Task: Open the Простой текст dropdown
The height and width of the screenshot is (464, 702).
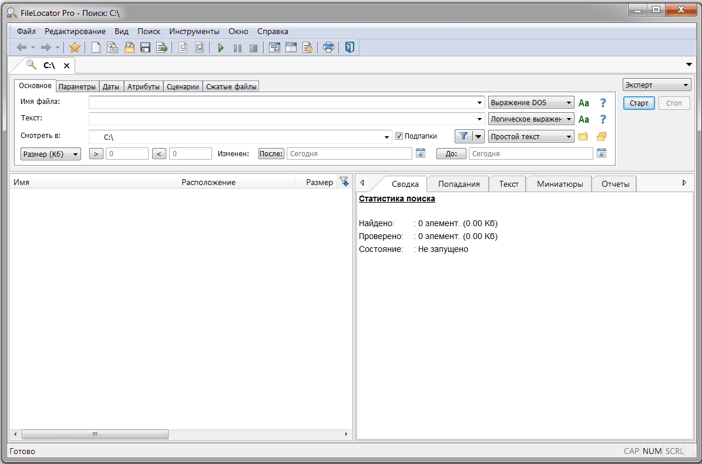Action: (x=531, y=136)
